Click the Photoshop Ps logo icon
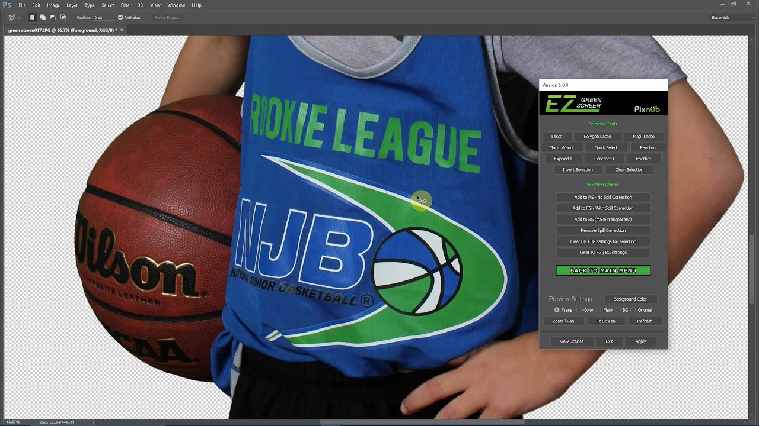The image size is (759, 426). (7, 5)
